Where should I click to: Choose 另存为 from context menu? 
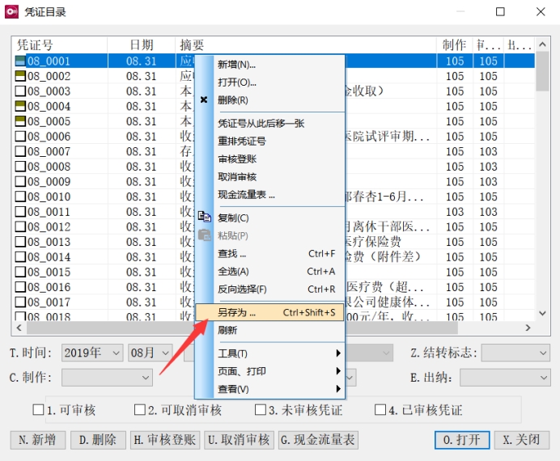[x=236, y=312]
